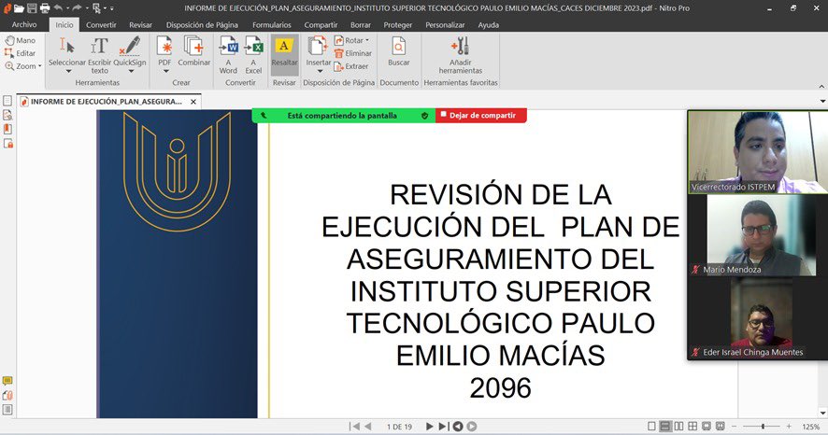Click the print icon in quick access

pos(45,7)
